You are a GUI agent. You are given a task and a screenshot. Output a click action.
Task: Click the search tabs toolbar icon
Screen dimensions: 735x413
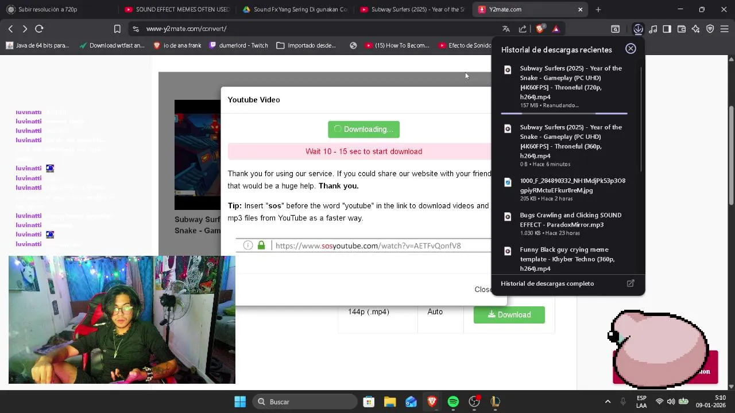point(615,29)
